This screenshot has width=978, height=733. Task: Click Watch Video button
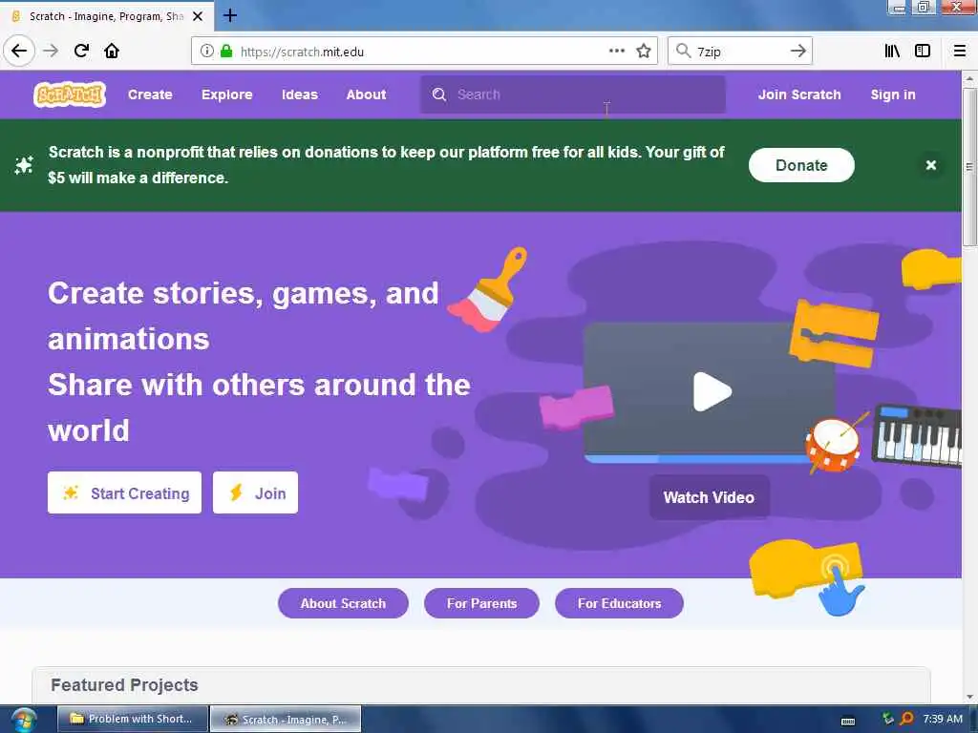709,497
